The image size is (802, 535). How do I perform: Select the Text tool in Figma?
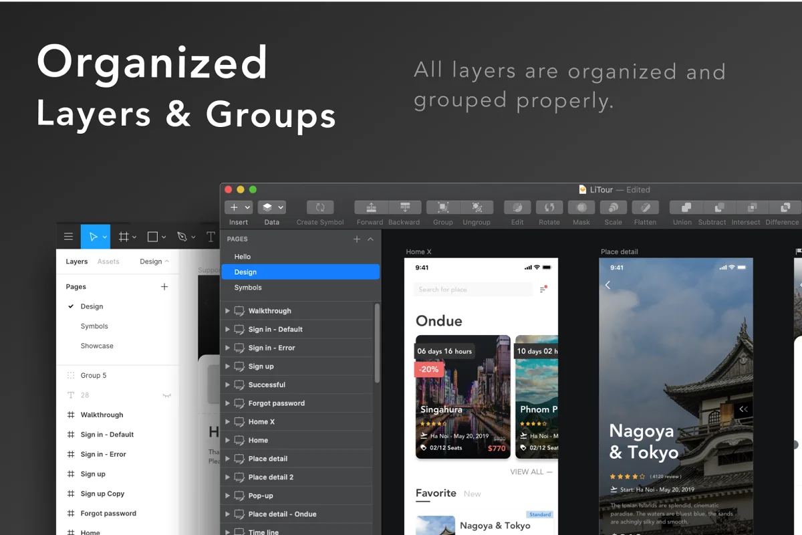(x=211, y=237)
